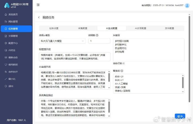Click 用户总数: 1067 人 text
This screenshot has height=124, width=193.
(x=16, y=120)
